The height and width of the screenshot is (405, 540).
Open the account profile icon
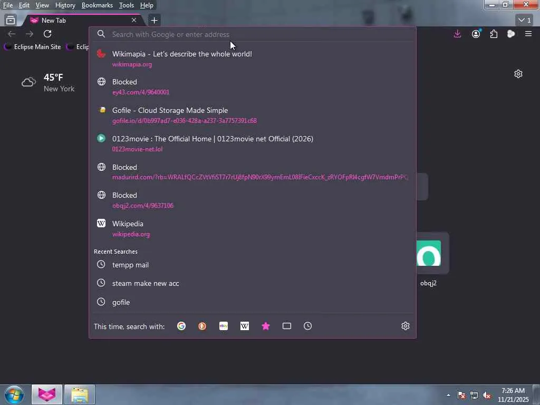(x=476, y=34)
